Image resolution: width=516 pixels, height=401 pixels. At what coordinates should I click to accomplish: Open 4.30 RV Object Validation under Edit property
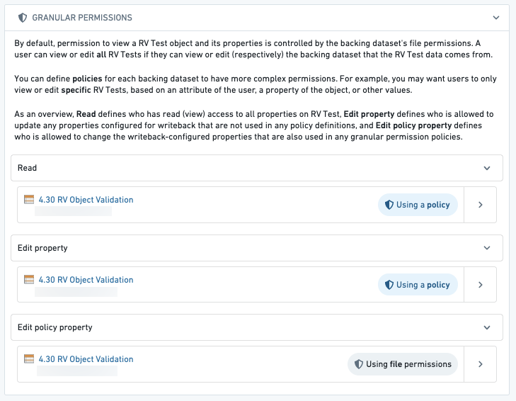[86, 280]
